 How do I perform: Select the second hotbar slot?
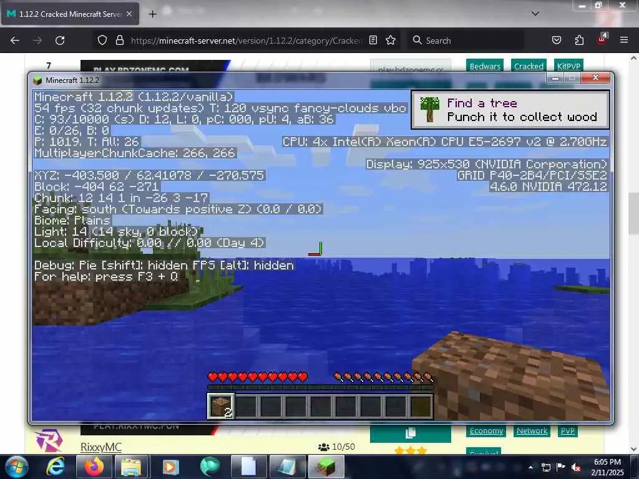pos(246,405)
